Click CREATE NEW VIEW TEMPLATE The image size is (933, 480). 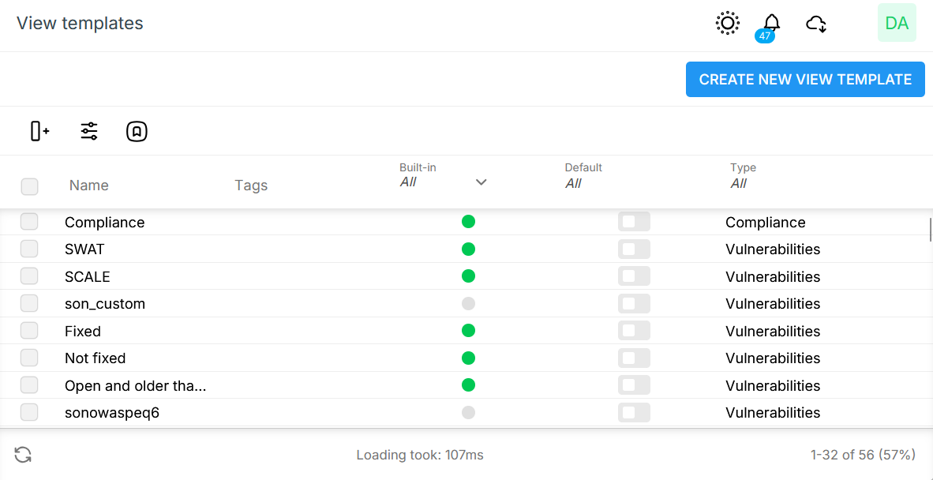tap(804, 79)
